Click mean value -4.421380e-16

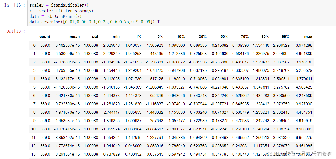click(67, 95)
